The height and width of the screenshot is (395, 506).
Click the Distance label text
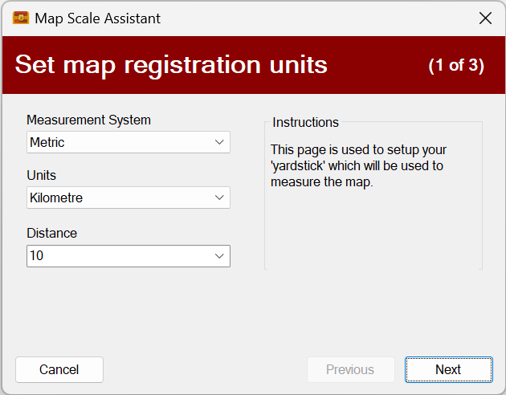click(52, 233)
